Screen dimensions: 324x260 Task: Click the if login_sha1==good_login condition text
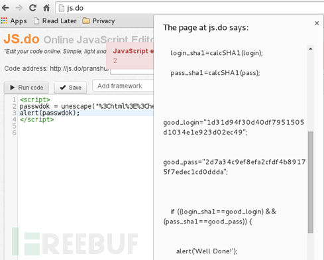(220, 216)
